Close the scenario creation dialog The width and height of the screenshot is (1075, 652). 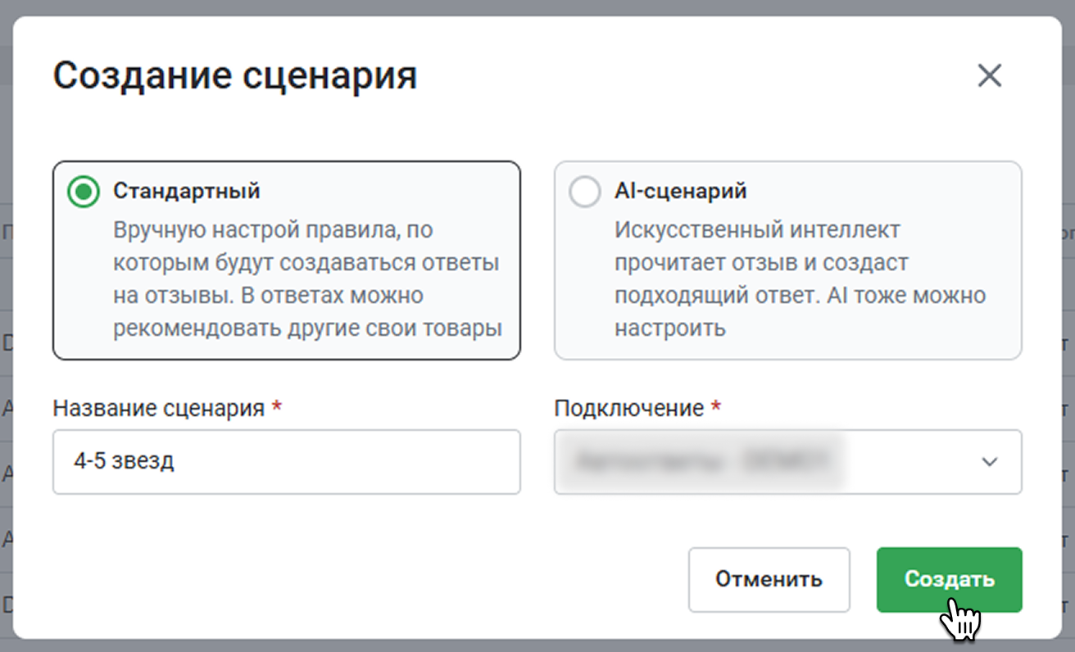(990, 76)
